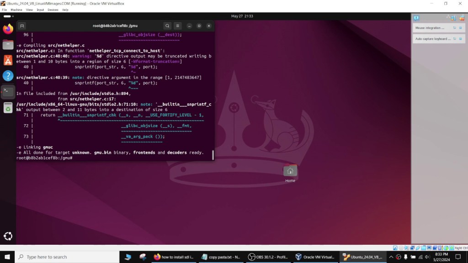Click the Ubuntu swirl icon in bottom-left corner
468x263 pixels.
(8, 236)
